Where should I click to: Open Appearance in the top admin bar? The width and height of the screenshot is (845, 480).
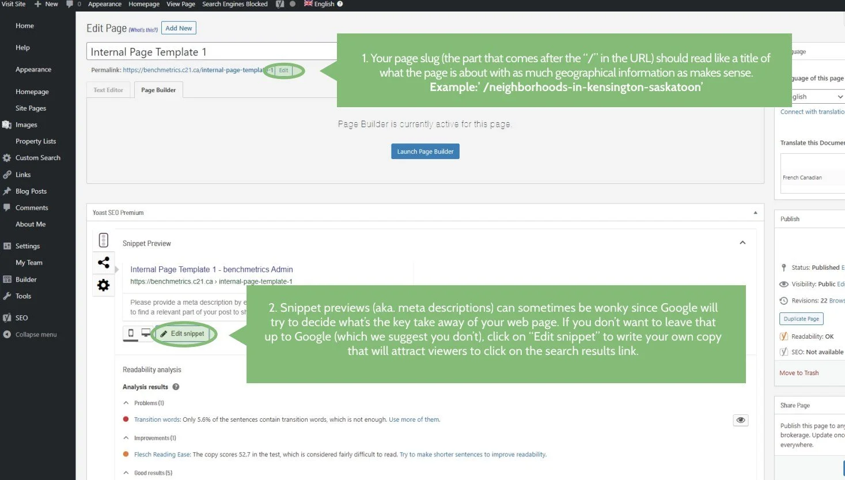pos(105,4)
